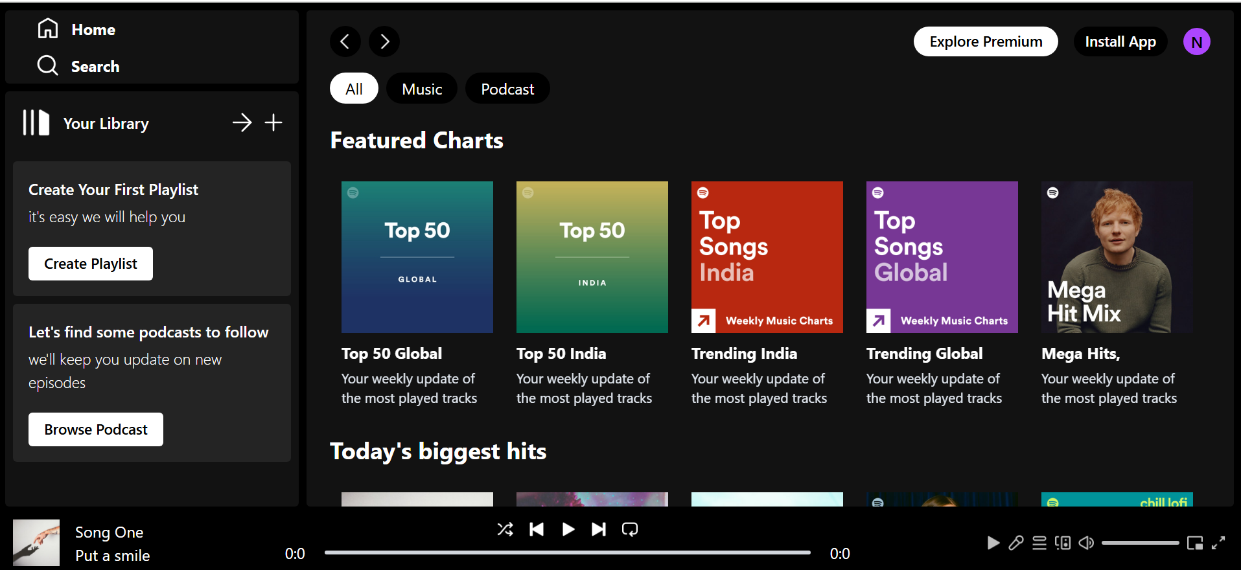Select the Music filter tab
This screenshot has height=570, width=1241.
coord(422,89)
